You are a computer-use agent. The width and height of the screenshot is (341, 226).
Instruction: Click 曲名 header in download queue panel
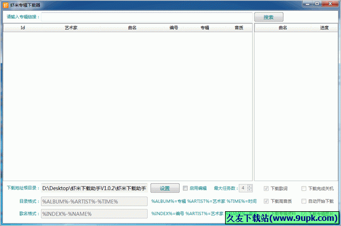[x=282, y=28]
